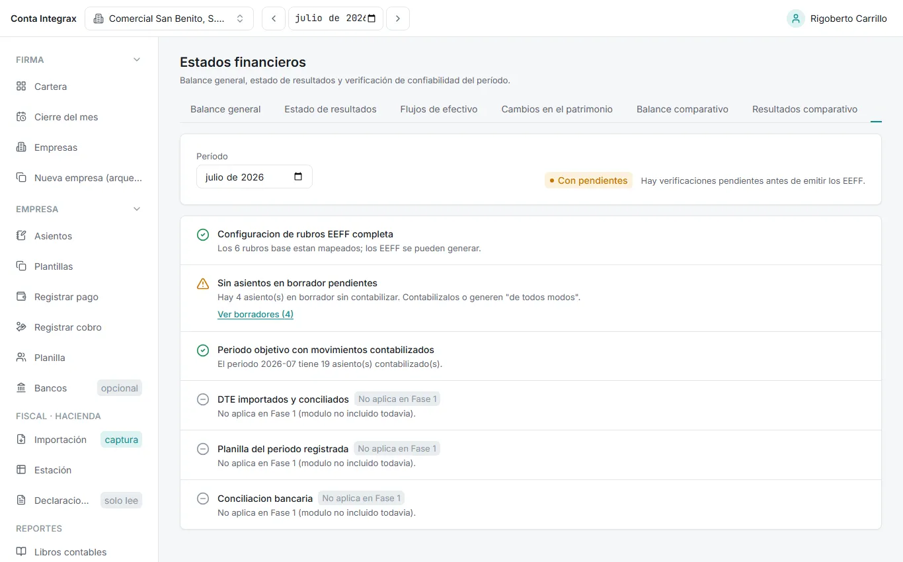Click the Libros contables book icon

click(x=21, y=552)
